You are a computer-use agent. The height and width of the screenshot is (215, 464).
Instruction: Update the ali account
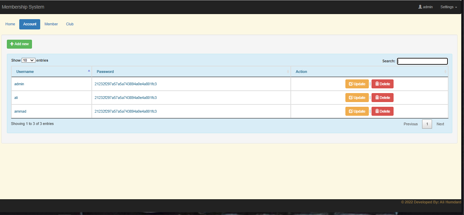tap(357, 98)
